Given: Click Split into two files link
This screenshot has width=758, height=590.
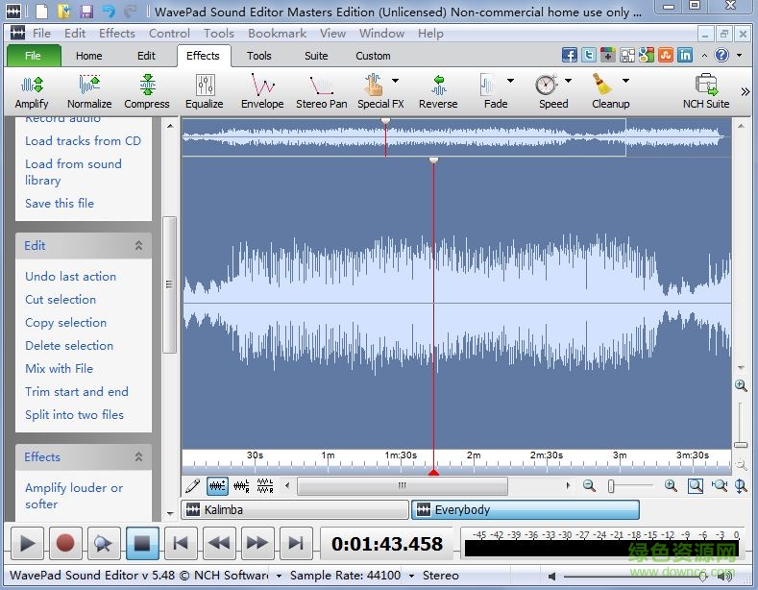Looking at the screenshot, I should pyautogui.click(x=74, y=414).
